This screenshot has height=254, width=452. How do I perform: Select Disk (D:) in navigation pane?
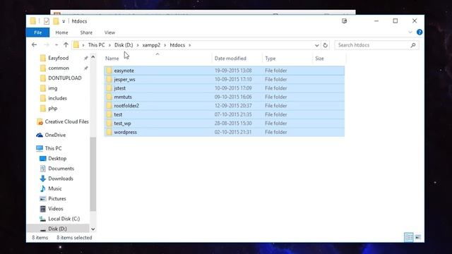[57, 229]
